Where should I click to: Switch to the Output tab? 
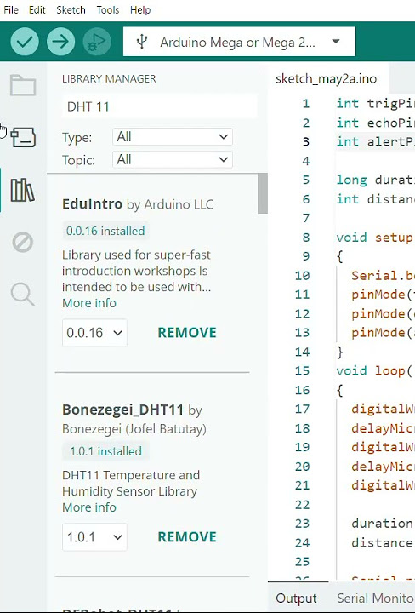[x=296, y=599]
